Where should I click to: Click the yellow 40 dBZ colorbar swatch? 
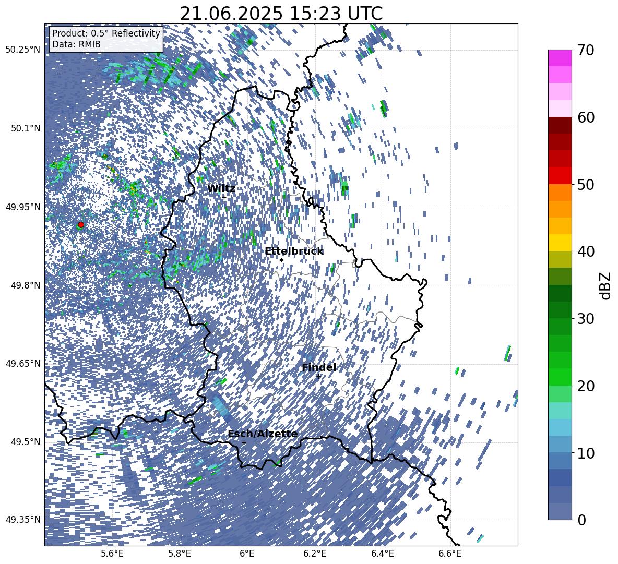(x=560, y=243)
